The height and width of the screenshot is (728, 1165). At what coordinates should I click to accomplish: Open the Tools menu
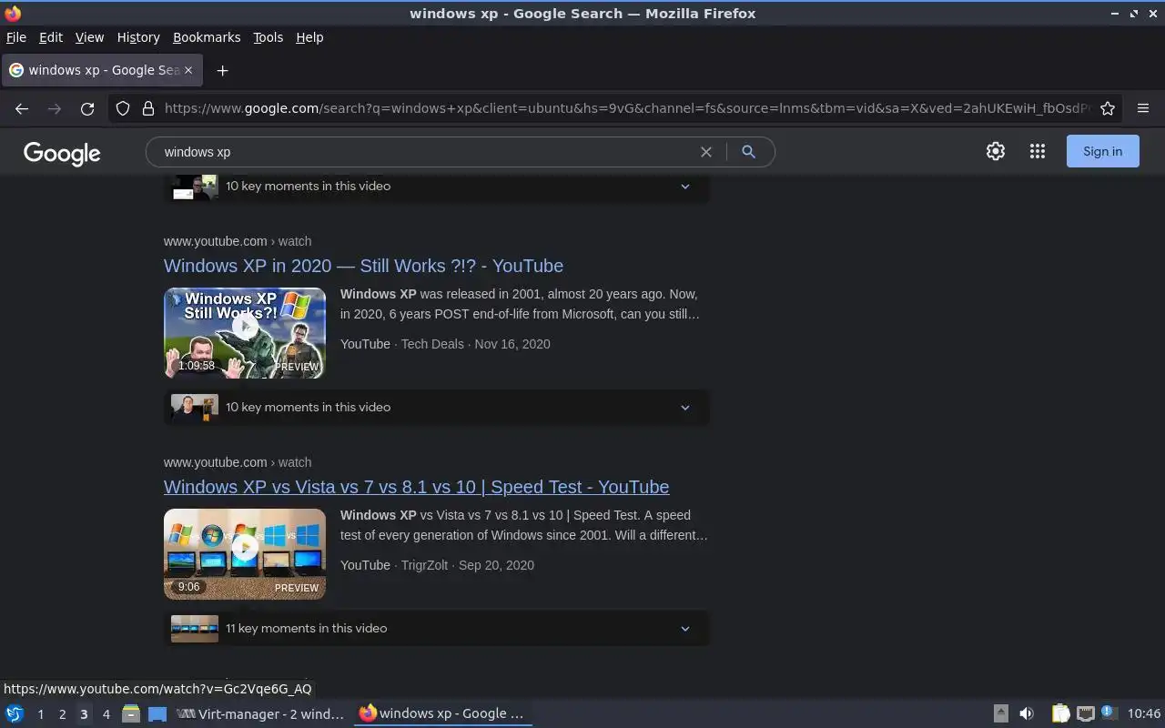(268, 37)
